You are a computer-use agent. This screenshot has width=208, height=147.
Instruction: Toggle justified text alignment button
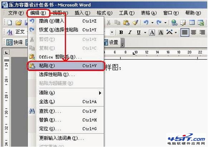coord(185,32)
